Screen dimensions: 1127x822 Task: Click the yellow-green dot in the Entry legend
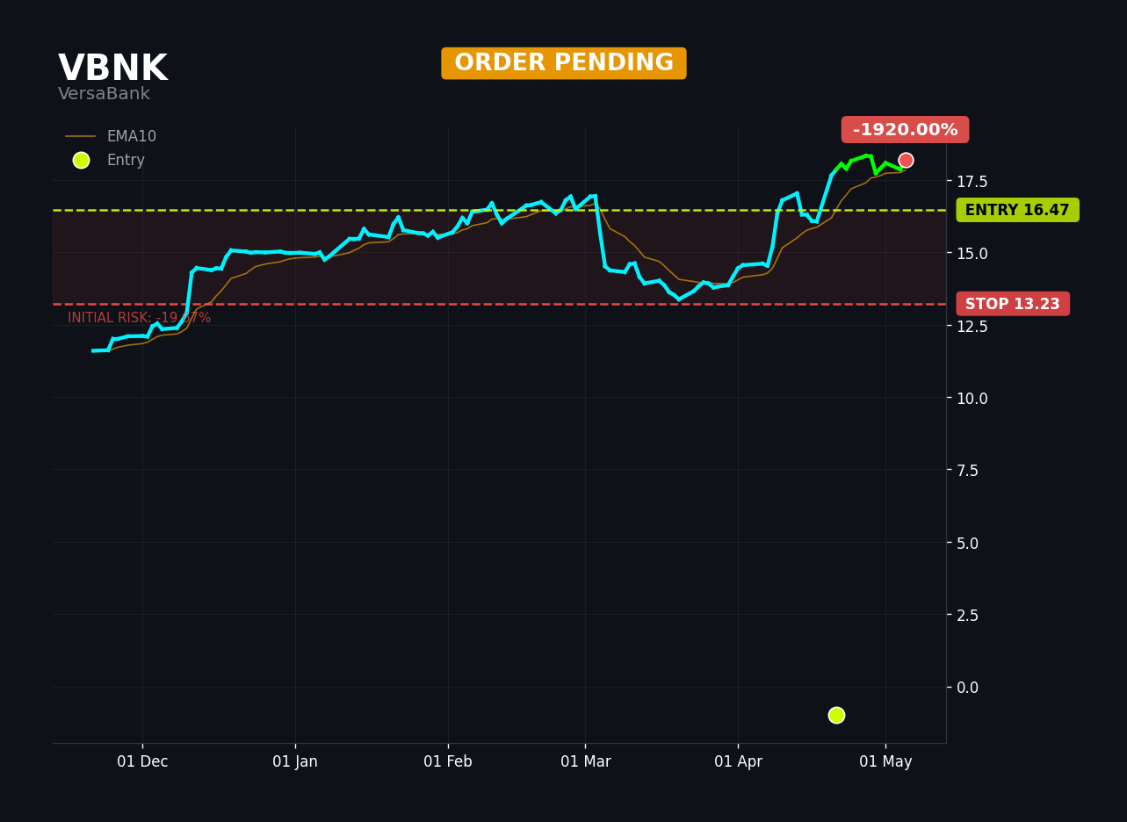click(x=81, y=160)
